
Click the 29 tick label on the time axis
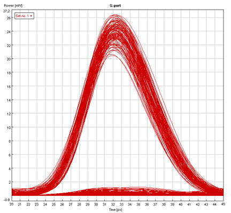pos(88,204)
